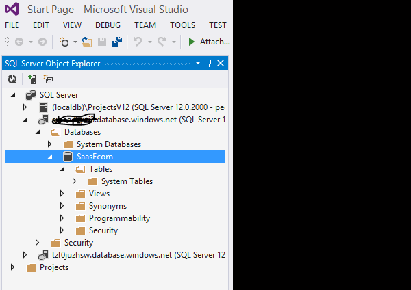The image size is (411, 290).
Task: Click the Open File folder icon
Action: click(87, 42)
